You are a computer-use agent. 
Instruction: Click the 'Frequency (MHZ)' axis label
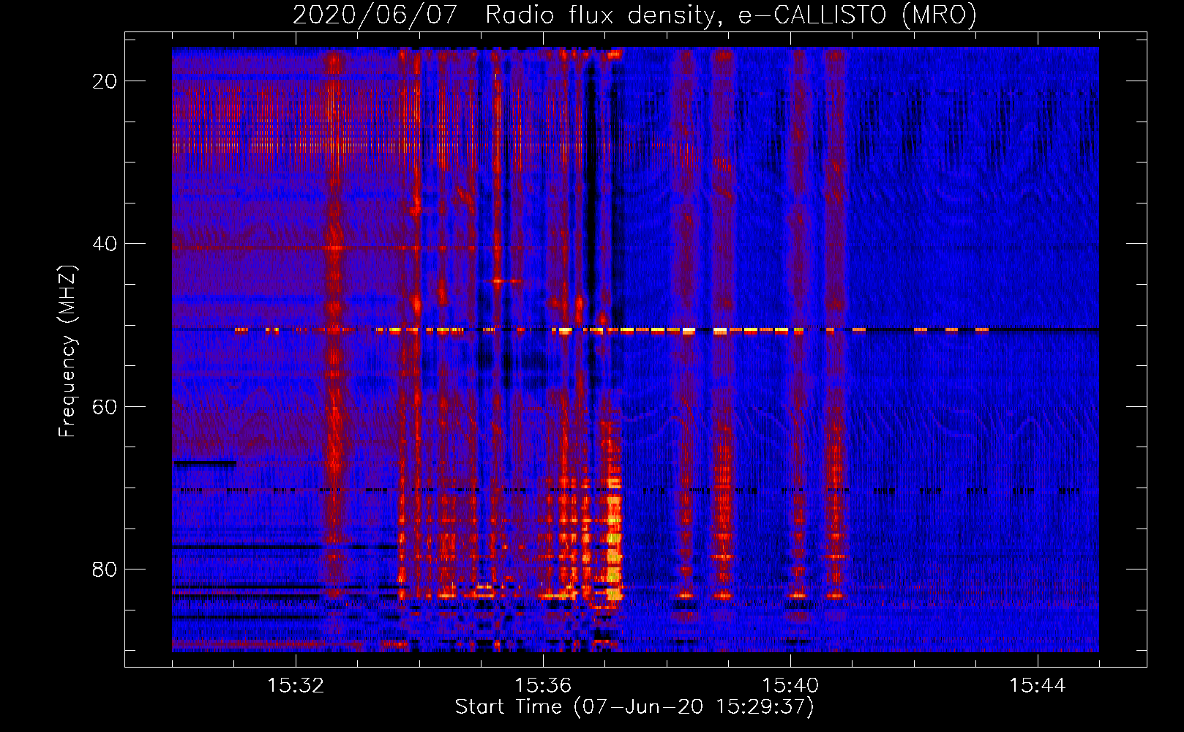67,351
